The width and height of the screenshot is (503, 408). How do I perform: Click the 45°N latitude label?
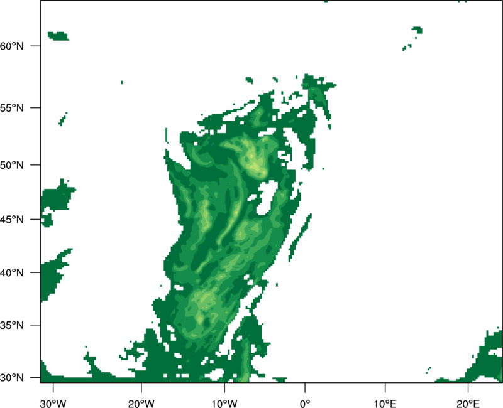click(x=11, y=219)
